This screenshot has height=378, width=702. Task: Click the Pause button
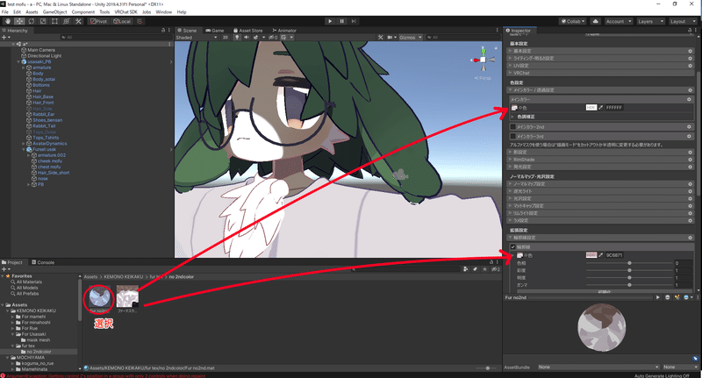click(341, 21)
